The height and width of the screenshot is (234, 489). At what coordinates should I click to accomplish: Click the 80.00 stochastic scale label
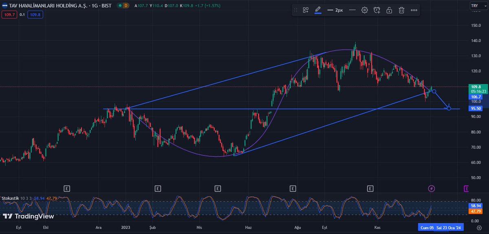click(x=476, y=201)
